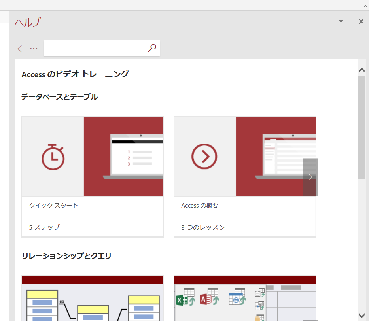Open the Access の概要 training card thumbnail

coord(245,157)
